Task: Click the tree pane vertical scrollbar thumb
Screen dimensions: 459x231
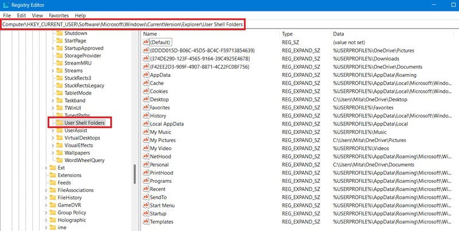Action: click(x=135, y=174)
